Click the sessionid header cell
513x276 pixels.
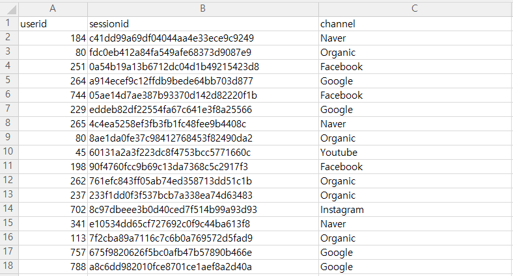point(203,24)
